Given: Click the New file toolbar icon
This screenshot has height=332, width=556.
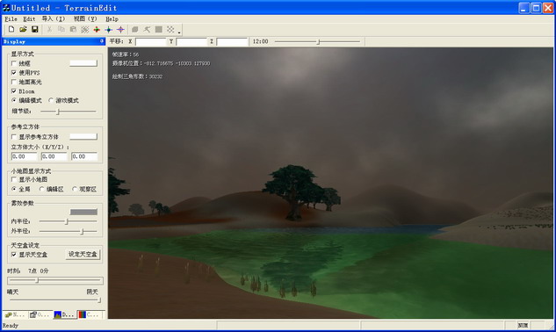Looking at the screenshot, I should tap(11, 30).
